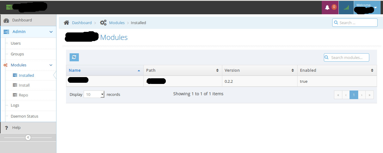The image size is (383, 153).
Task: Go to Users in sidebar
Action: pyautogui.click(x=16, y=43)
